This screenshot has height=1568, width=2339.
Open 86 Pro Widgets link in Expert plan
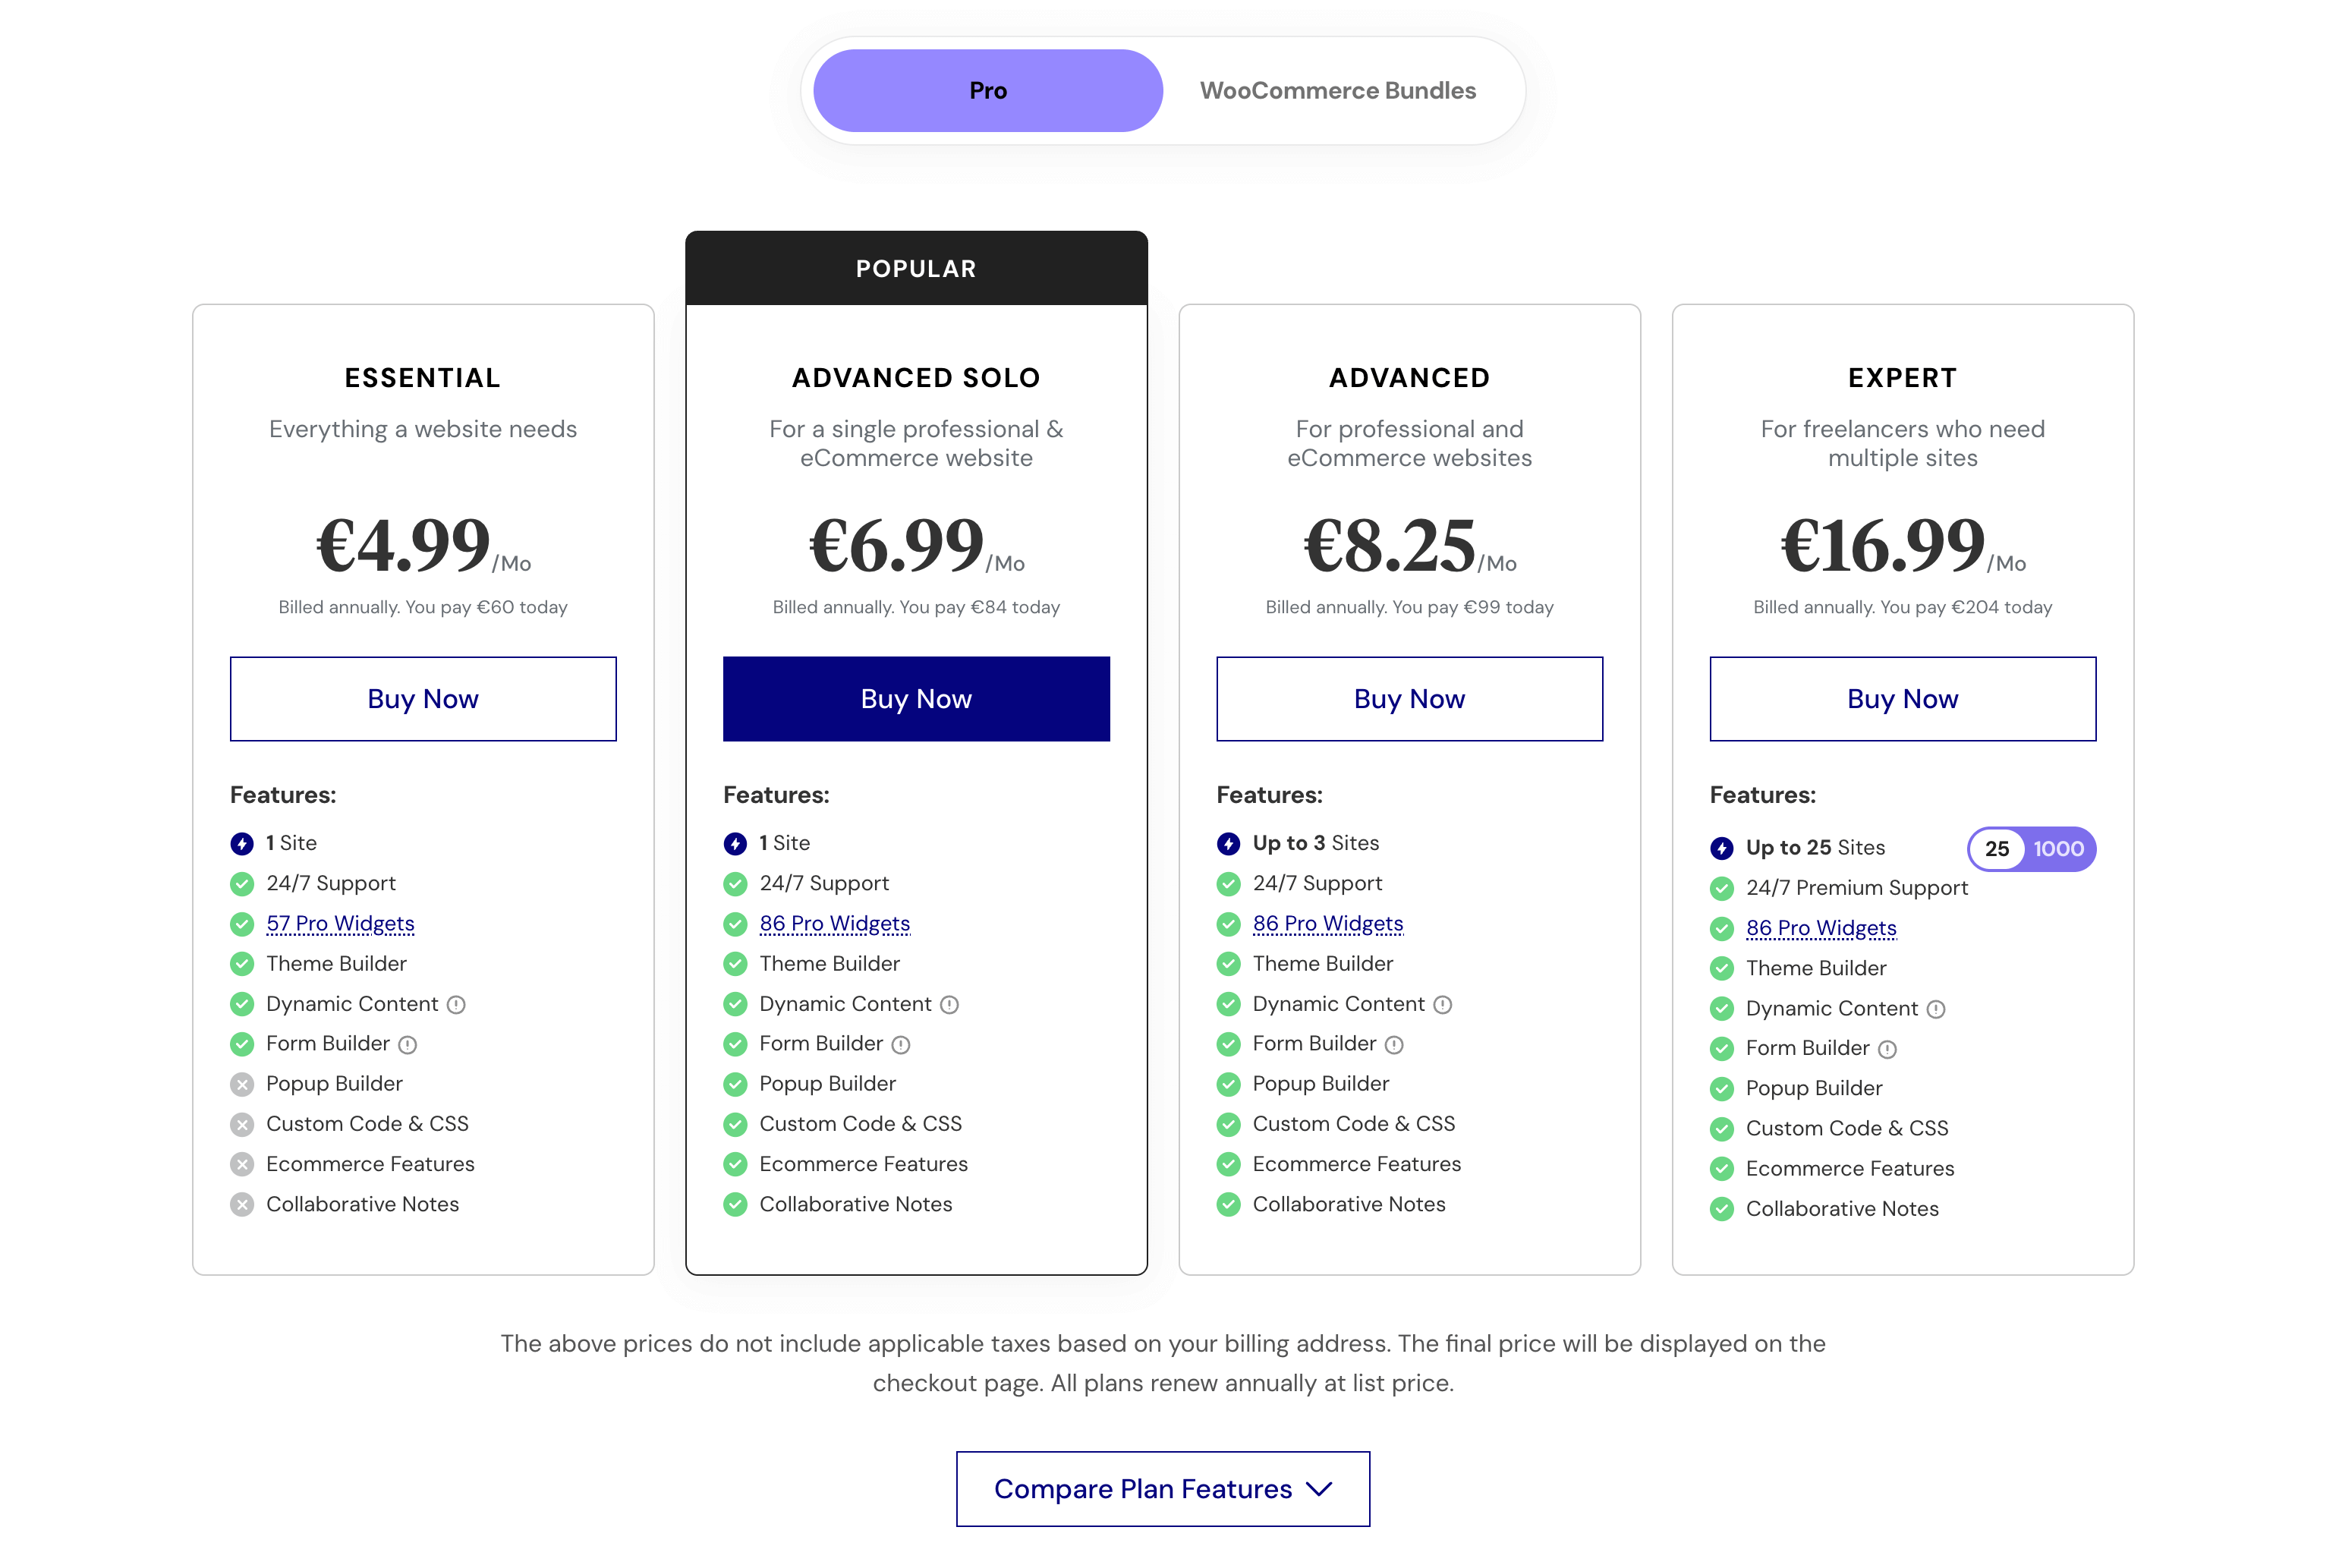[x=1821, y=929]
